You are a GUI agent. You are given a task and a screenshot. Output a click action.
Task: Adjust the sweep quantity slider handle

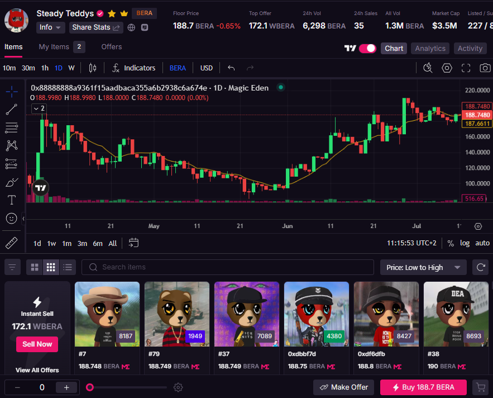coord(90,387)
